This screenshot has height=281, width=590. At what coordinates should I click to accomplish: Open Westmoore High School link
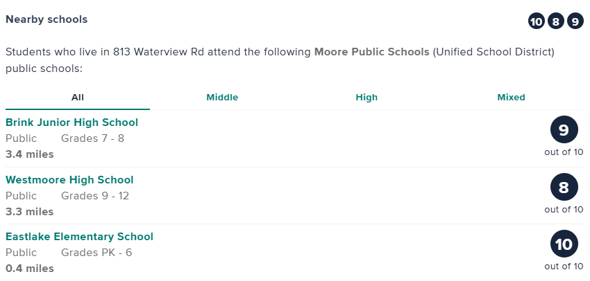click(69, 180)
